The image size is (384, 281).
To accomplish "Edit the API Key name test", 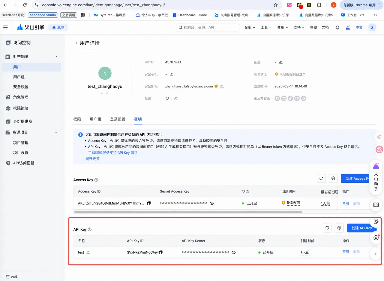I will [x=88, y=252].
